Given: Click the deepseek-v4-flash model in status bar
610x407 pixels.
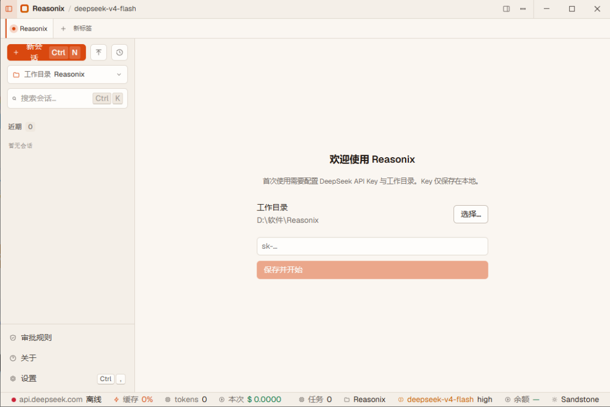Looking at the screenshot, I should (x=440, y=400).
